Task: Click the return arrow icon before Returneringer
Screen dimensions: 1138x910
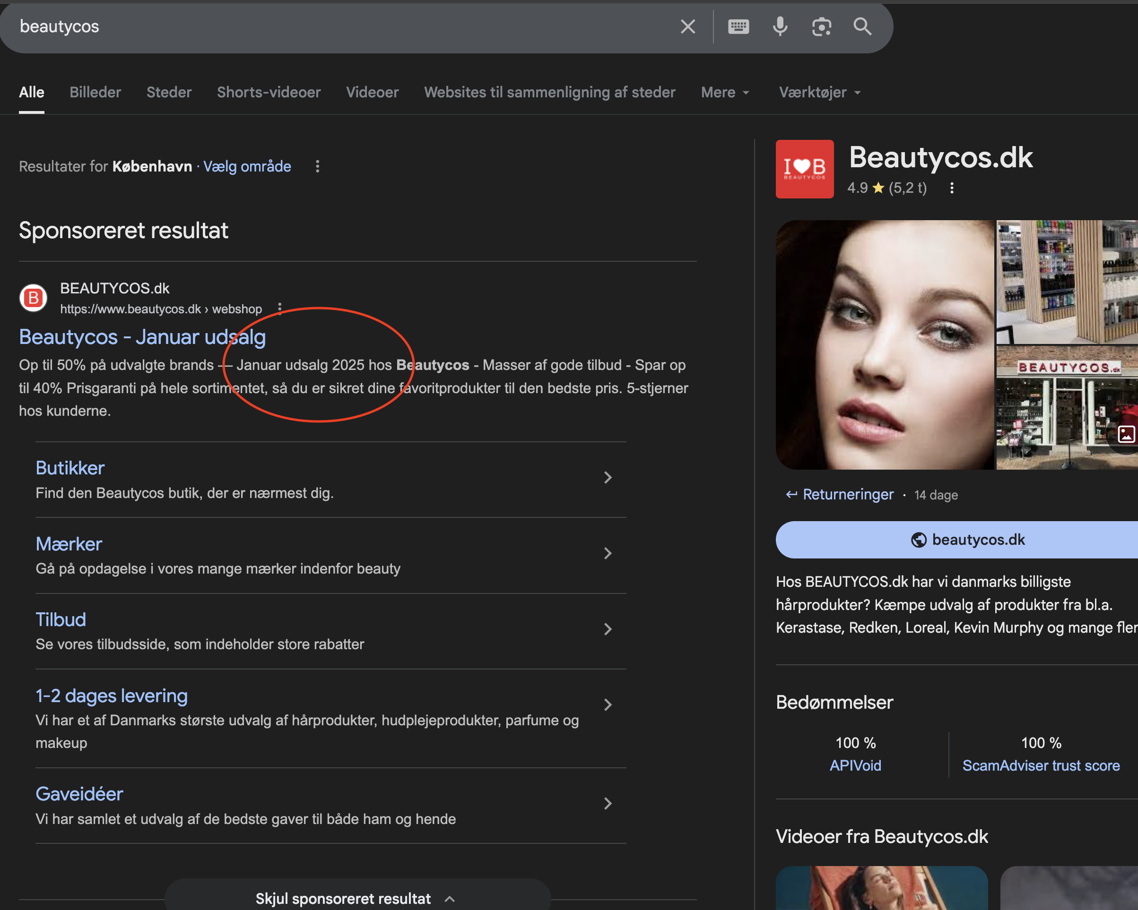Action: [791, 494]
